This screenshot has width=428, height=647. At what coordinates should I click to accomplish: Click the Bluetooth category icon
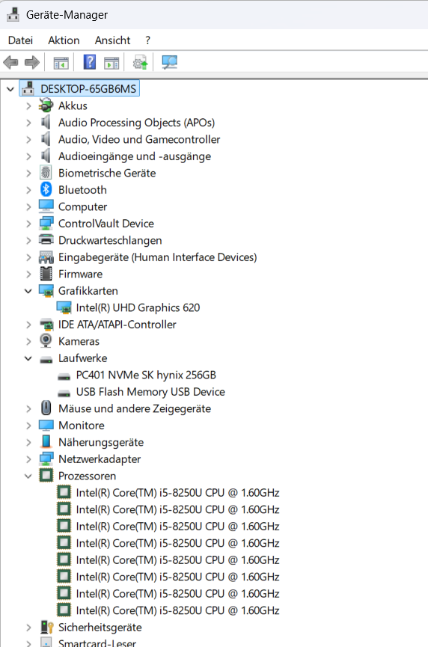[46, 190]
